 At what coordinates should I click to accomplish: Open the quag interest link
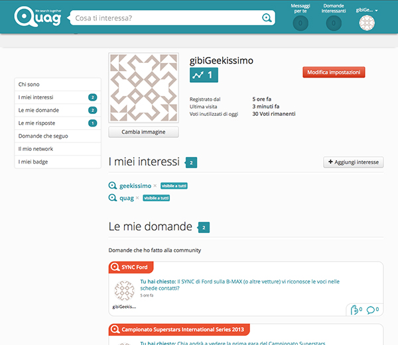coord(127,198)
